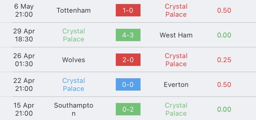
Task: Select West Ham team name
Action: tap(176, 35)
